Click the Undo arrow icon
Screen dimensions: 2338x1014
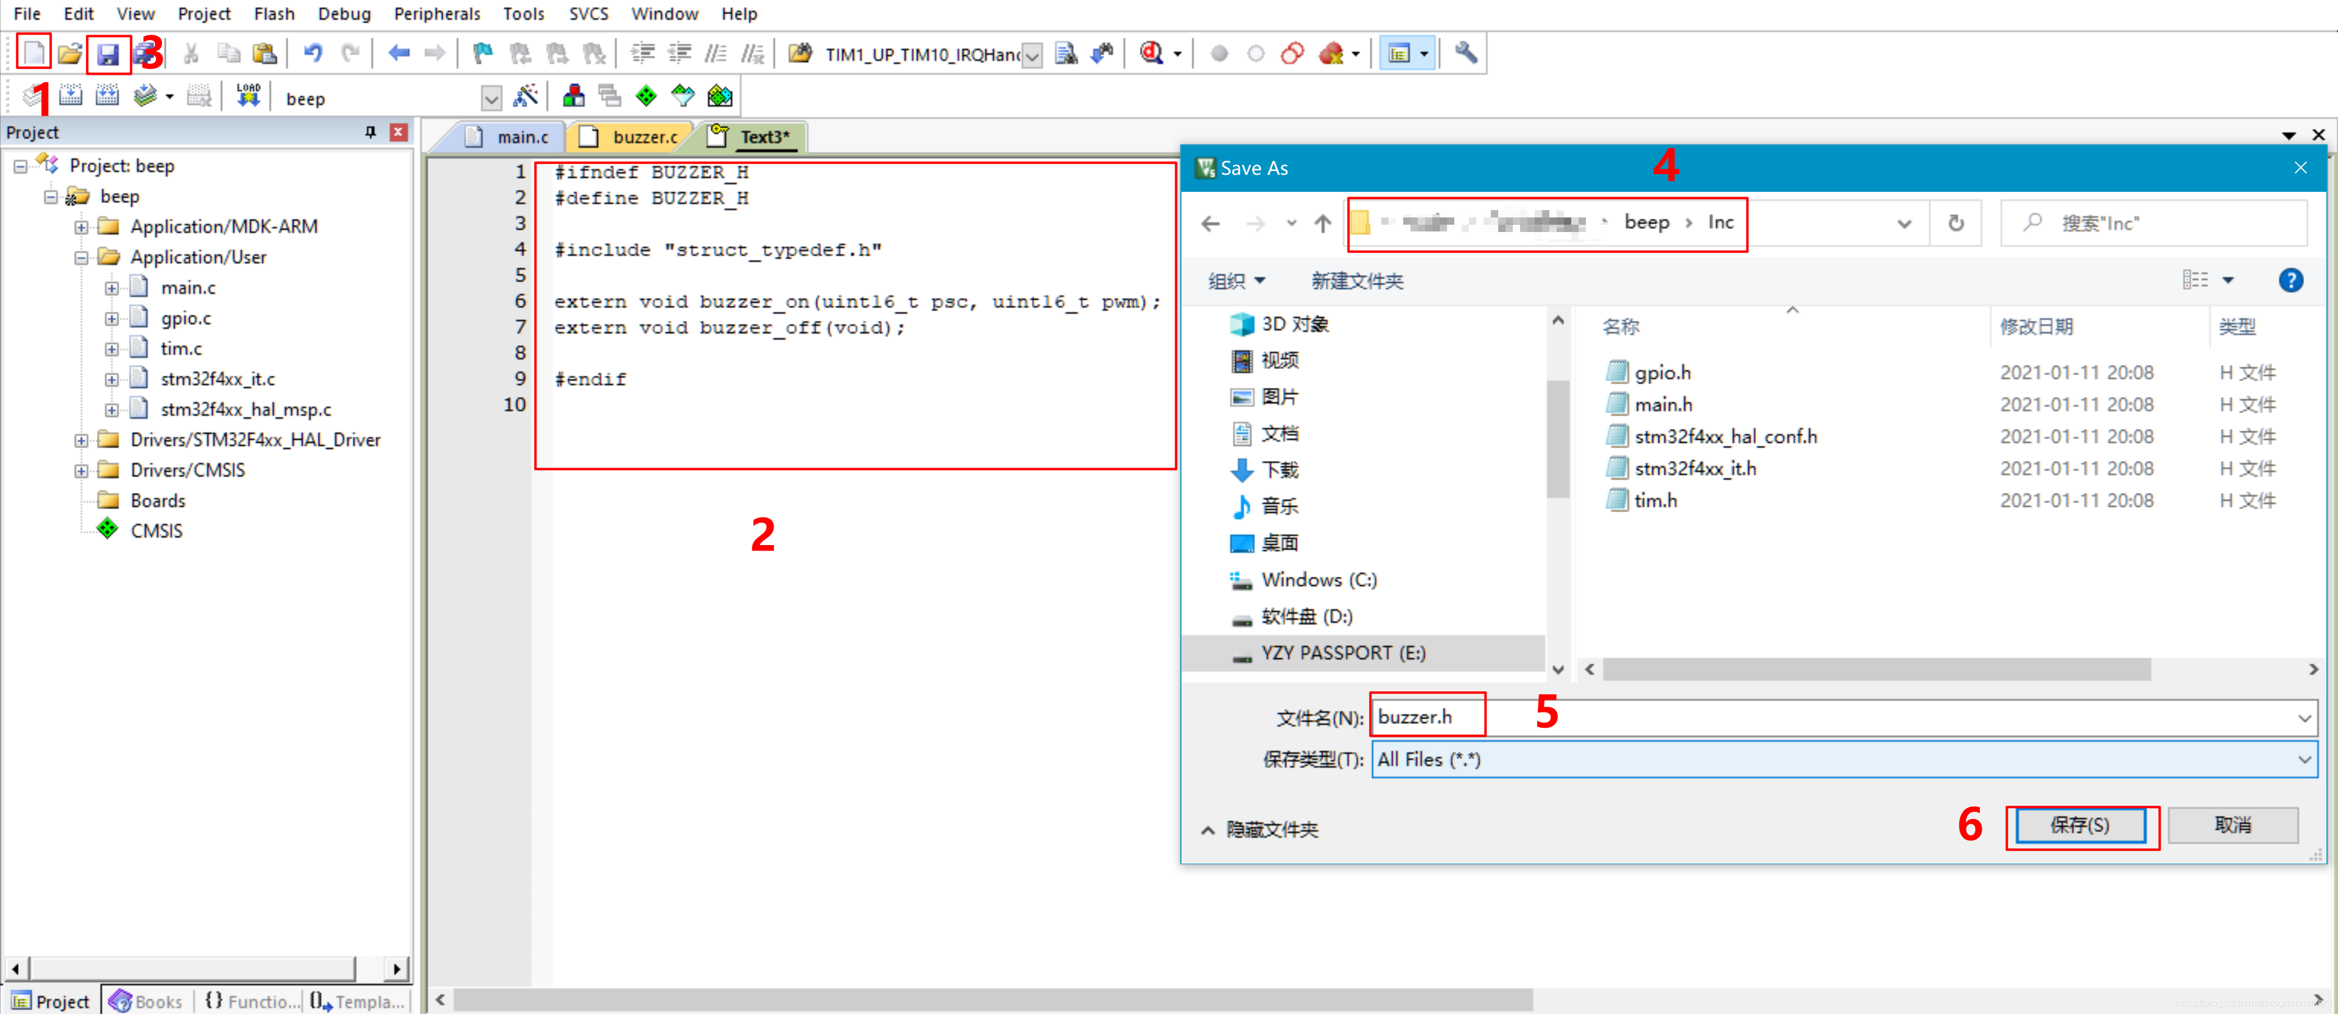[313, 52]
